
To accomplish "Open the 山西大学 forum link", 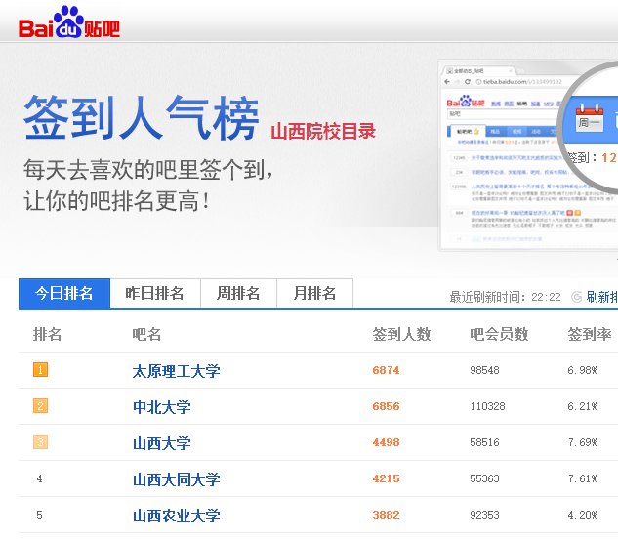I will [162, 443].
